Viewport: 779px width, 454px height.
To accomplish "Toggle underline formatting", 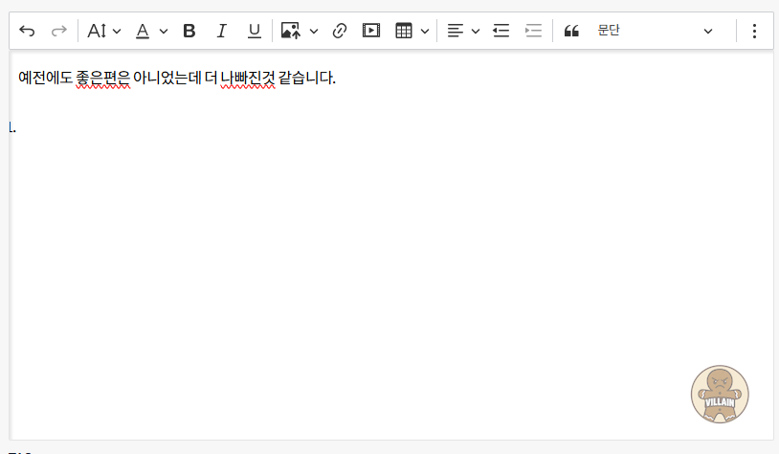I will click(254, 32).
